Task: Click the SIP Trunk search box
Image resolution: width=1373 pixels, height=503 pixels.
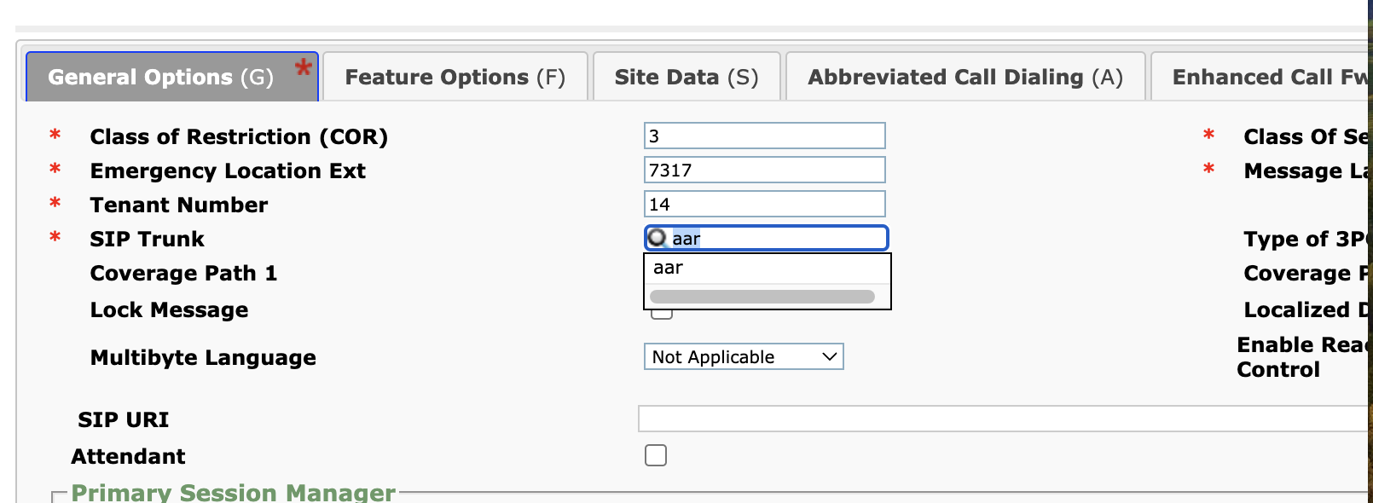Action: tap(776, 238)
